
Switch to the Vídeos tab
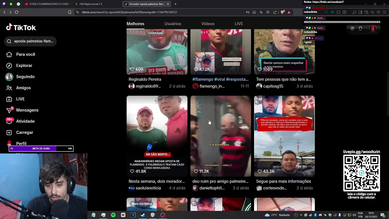[208, 24]
